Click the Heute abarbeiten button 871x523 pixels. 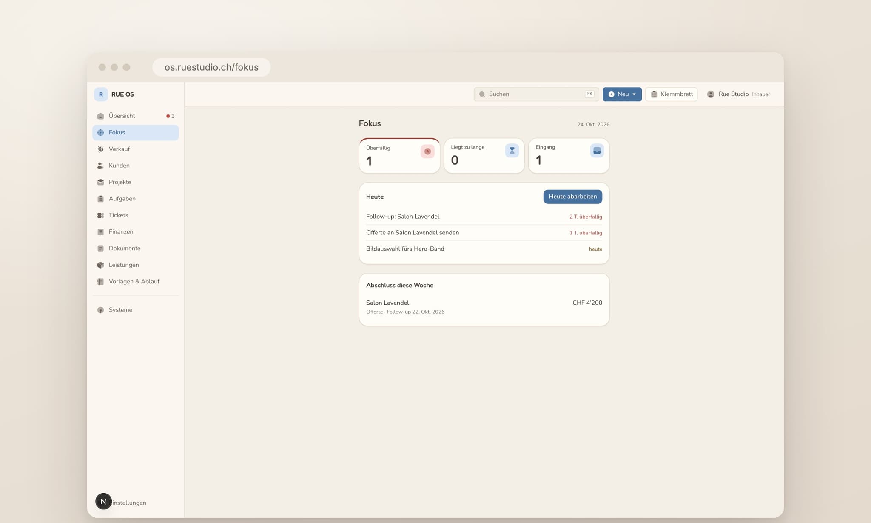click(572, 197)
